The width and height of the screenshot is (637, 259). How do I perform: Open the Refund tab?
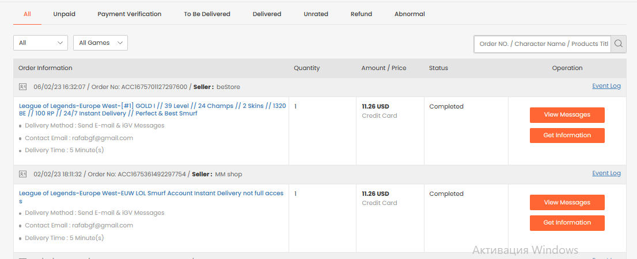coord(361,14)
